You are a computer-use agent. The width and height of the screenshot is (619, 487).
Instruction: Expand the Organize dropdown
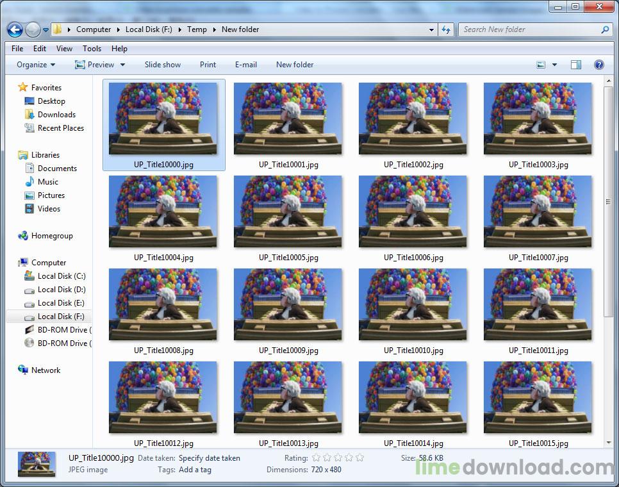(x=35, y=64)
